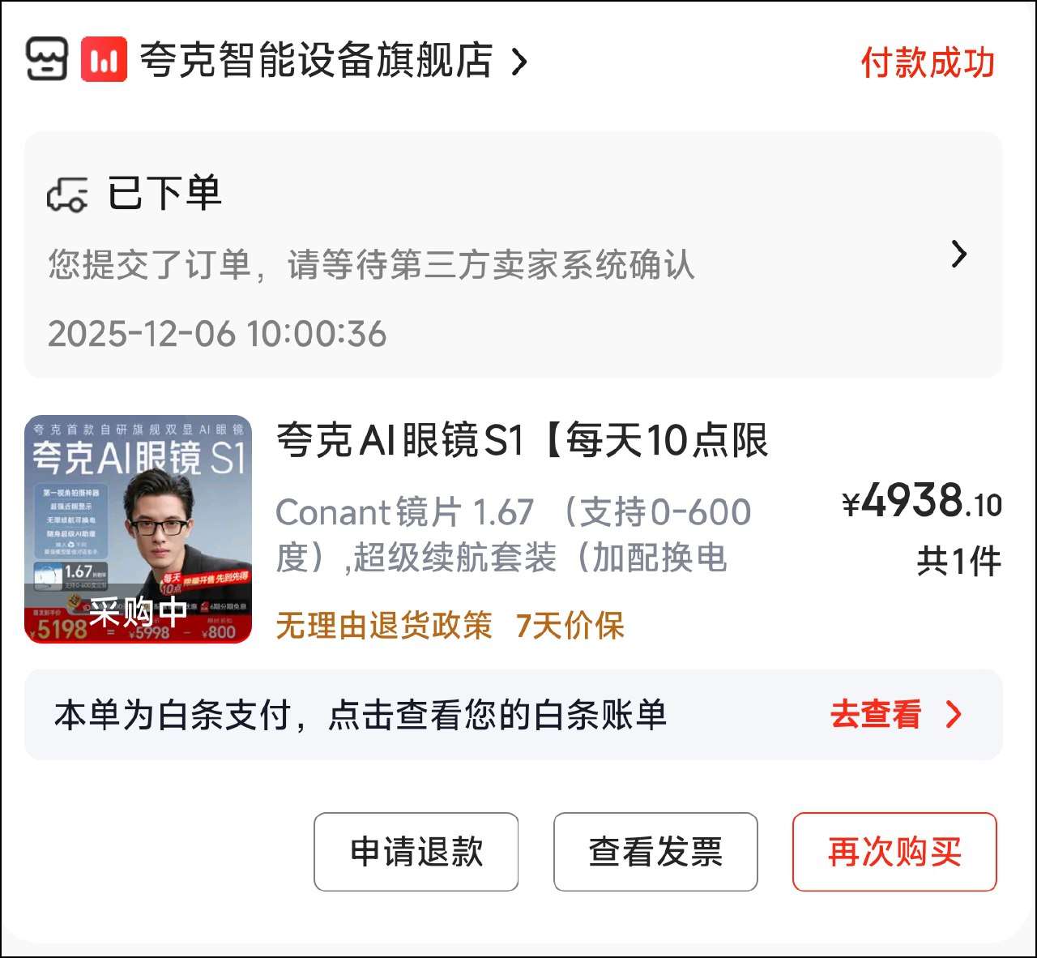The image size is (1037, 958).
Task: Click the red chevron beside 去查看
Action: point(954,715)
